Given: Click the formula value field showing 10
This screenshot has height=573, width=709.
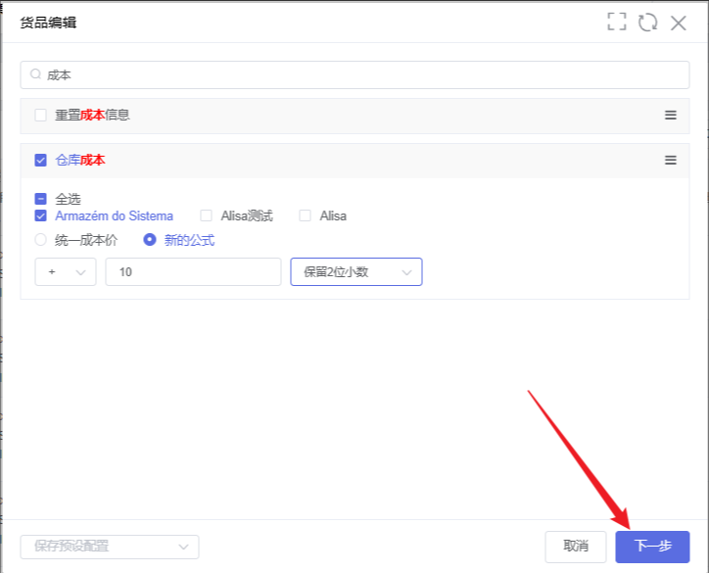Looking at the screenshot, I should point(193,271).
